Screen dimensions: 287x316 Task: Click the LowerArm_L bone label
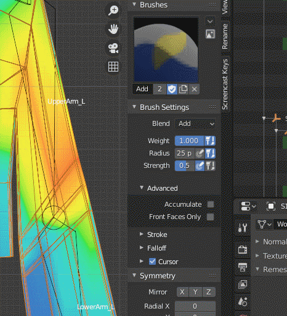[x=95, y=307]
